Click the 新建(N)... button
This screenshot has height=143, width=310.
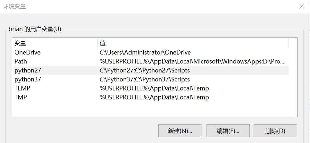(180, 131)
